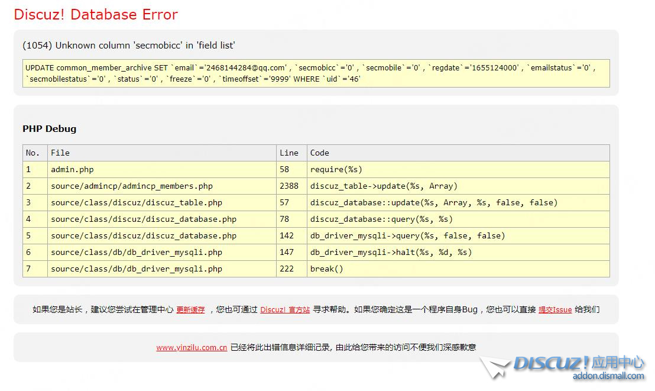This screenshot has height=391, width=655.
Task: Click the row number 5 cell
Action: tap(35, 236)
